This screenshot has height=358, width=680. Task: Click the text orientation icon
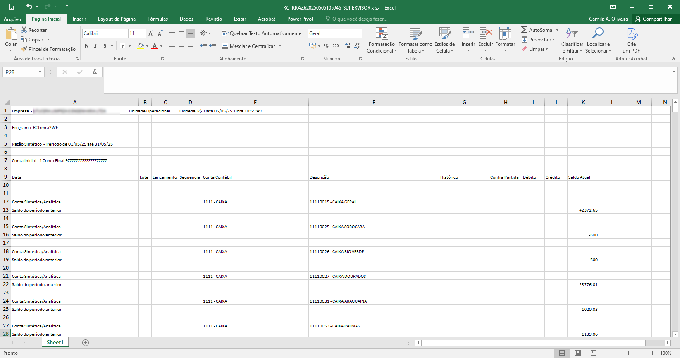point(203,33)
